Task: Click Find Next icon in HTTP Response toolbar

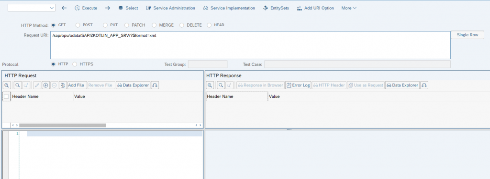Action: pos(229,85)
